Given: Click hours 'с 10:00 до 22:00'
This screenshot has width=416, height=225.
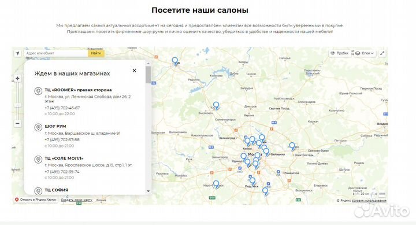Looking at the screenshot, I should tap(60, 114).
